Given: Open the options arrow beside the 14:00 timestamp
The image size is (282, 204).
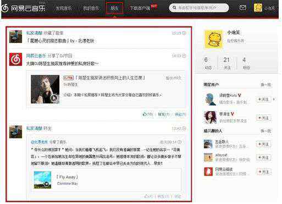Looking at the screenshot, I should 184,56.
